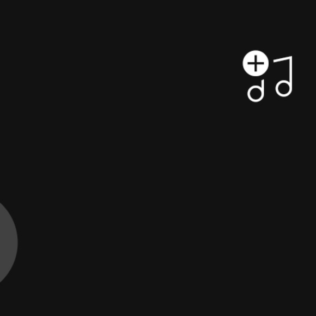The image size is (316, 316).
Task: Choose the add music symbol
Action: pos(268,76)
